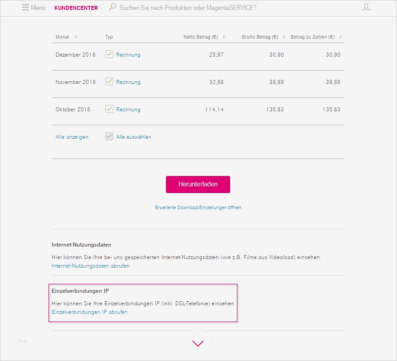
Task: Show all invoices via Alle anzeigen
Action: (x=72, y=137)
